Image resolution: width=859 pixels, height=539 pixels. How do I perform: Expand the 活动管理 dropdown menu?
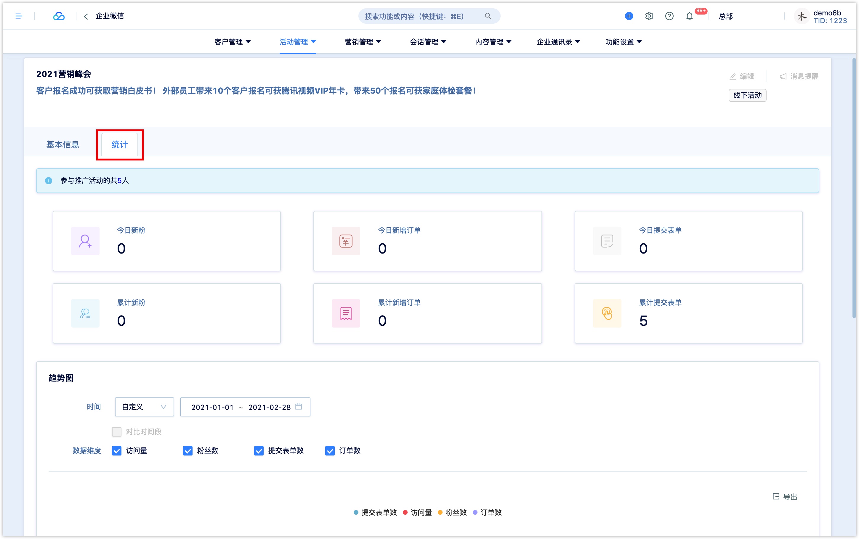pos(298,42)
